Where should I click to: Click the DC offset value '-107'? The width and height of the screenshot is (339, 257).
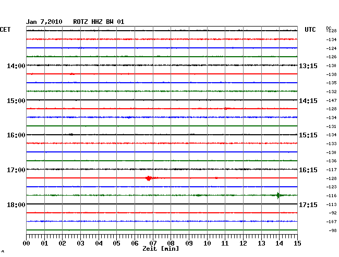pos(331,222)
